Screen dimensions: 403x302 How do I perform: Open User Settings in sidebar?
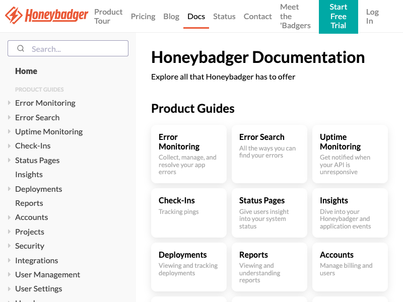pos(39,288)
